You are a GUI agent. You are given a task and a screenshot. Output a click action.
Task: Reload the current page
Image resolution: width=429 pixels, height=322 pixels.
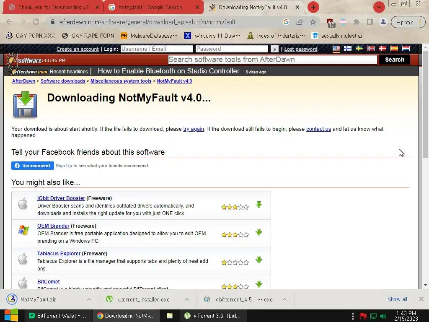click(36, 22)
